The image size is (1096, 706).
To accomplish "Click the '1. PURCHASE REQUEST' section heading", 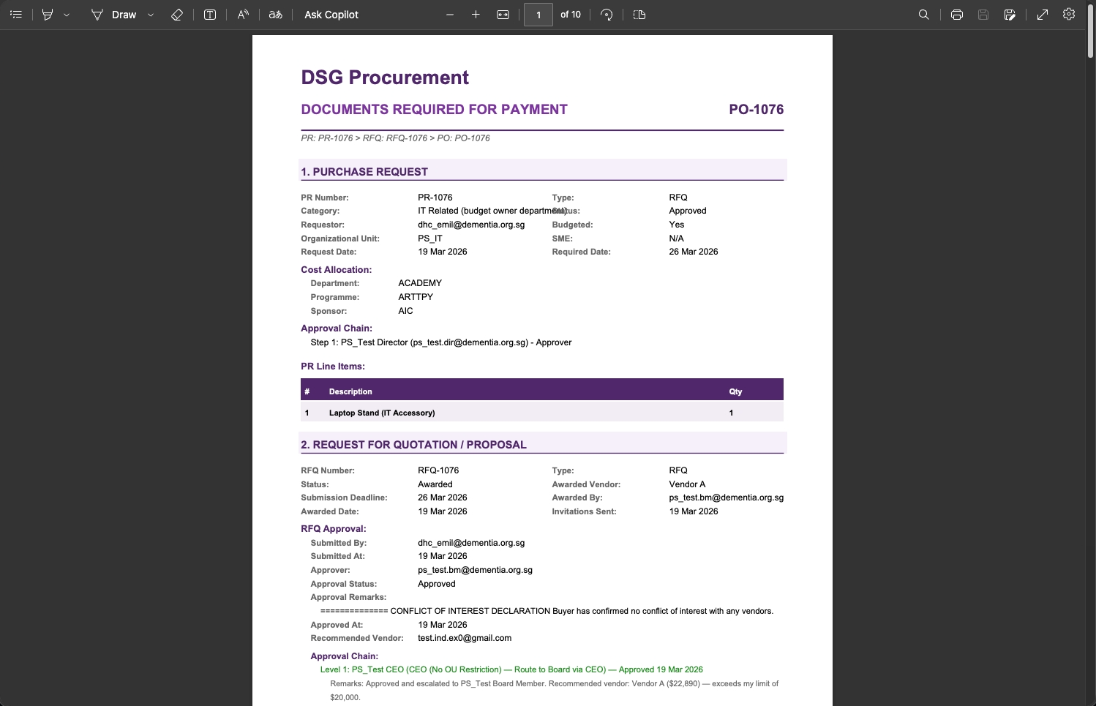I will [x=364, y=172].
